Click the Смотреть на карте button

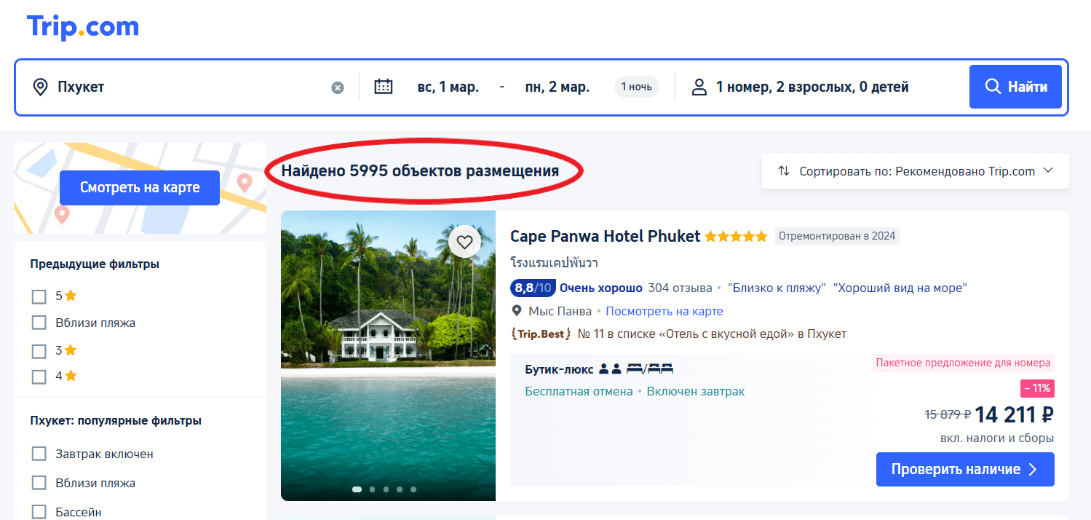139,187
